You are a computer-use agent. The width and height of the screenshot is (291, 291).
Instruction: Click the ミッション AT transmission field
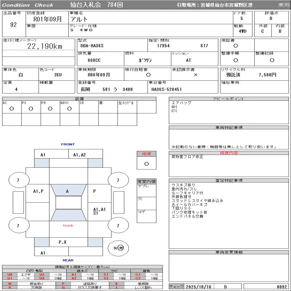coord(188,60)
